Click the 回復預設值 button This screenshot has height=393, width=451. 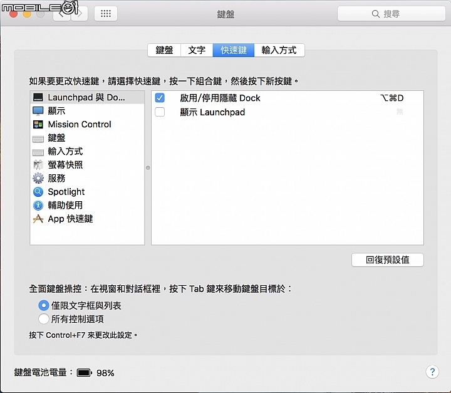[388, 259]
